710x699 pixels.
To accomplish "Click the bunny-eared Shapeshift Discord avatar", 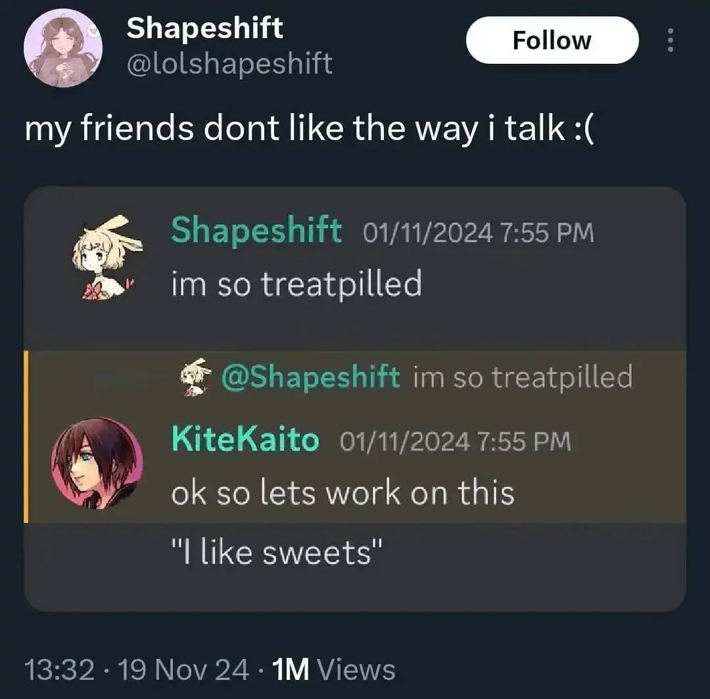I will tap(107, 257).
